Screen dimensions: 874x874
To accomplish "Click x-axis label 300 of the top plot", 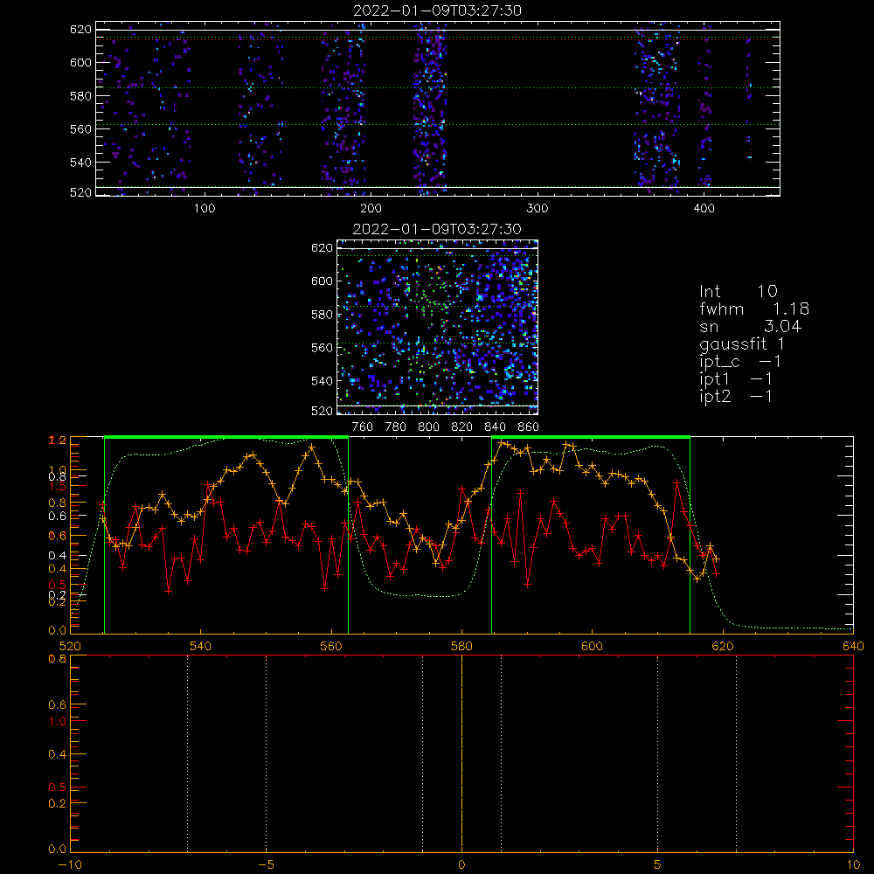I will coord(538,209).
